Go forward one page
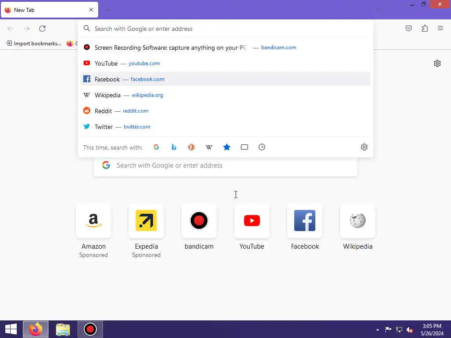 click(26, 29)
